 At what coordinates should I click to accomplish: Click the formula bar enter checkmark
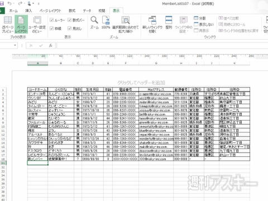point(41,46)
